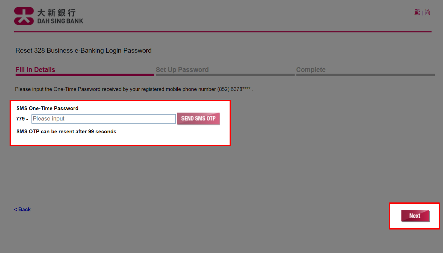Go back using the Back link
Viewport: 443px width, 253px height.
[22, 210]
